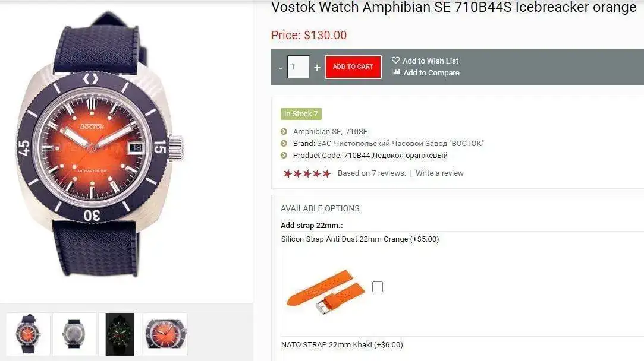Click the Write a review link
The image size is (644, 361).
pos(439,173)
